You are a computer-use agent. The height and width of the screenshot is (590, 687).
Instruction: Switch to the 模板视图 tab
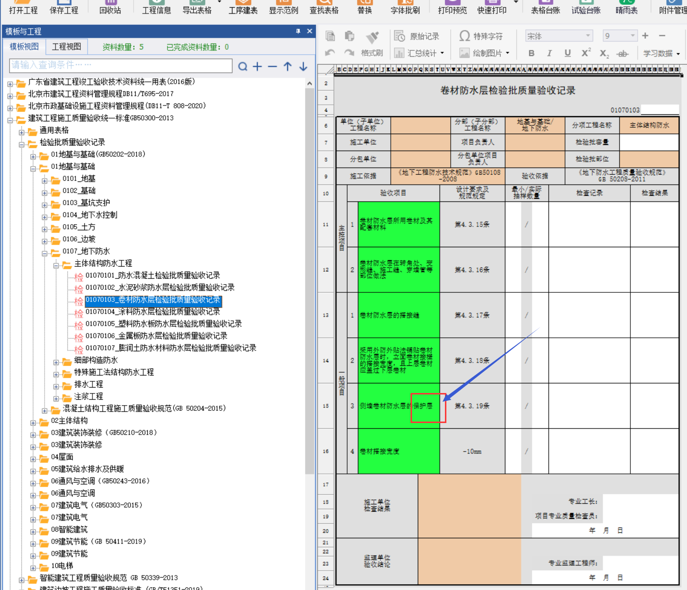click(x=24, y=47)
